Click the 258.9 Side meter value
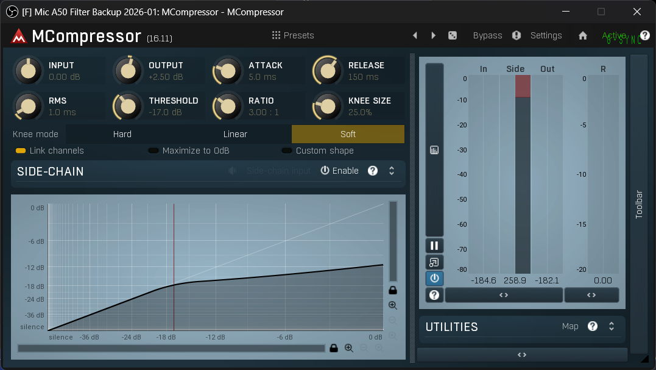The image size is (656, 370). coord(515,280)
